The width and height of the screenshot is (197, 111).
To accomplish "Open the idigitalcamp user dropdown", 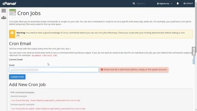I will [164, 3].
